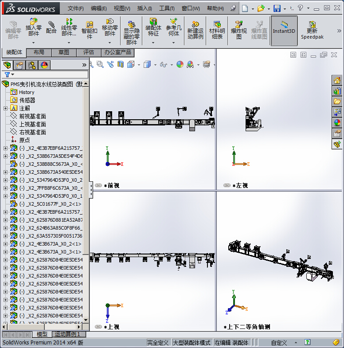Open 文件(F) menu
This screenshot has width=344, height=348.
(x=76, y=8)
